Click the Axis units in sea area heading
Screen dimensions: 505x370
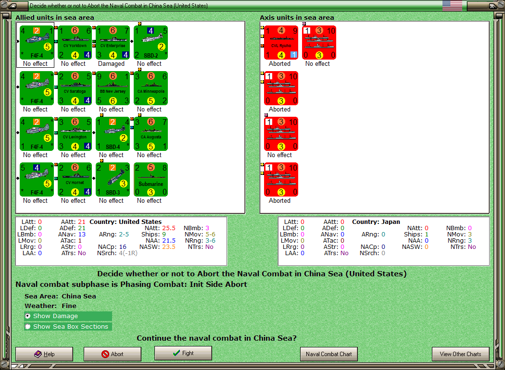(297, 17)
